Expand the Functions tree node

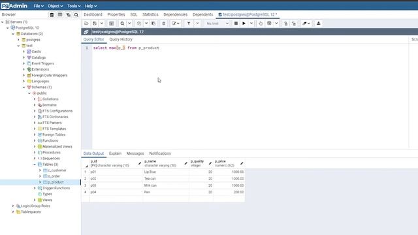point(35,140)
